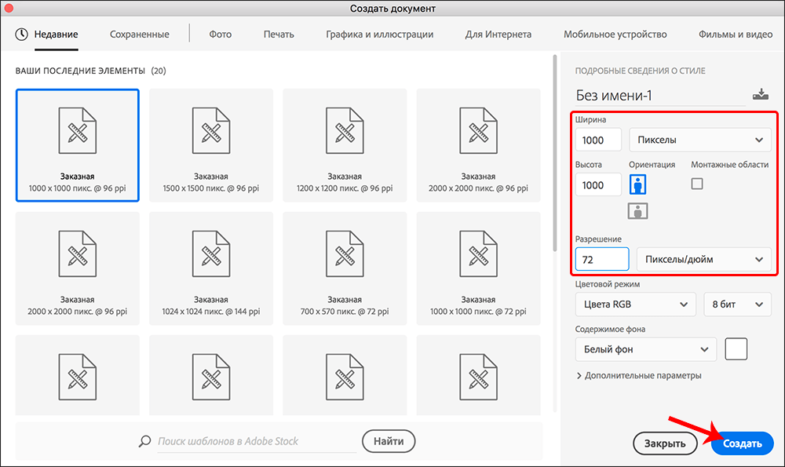This screenshot has height=467, width=785.
Task: Switch to the Фото tab
Action: [220, 35]
